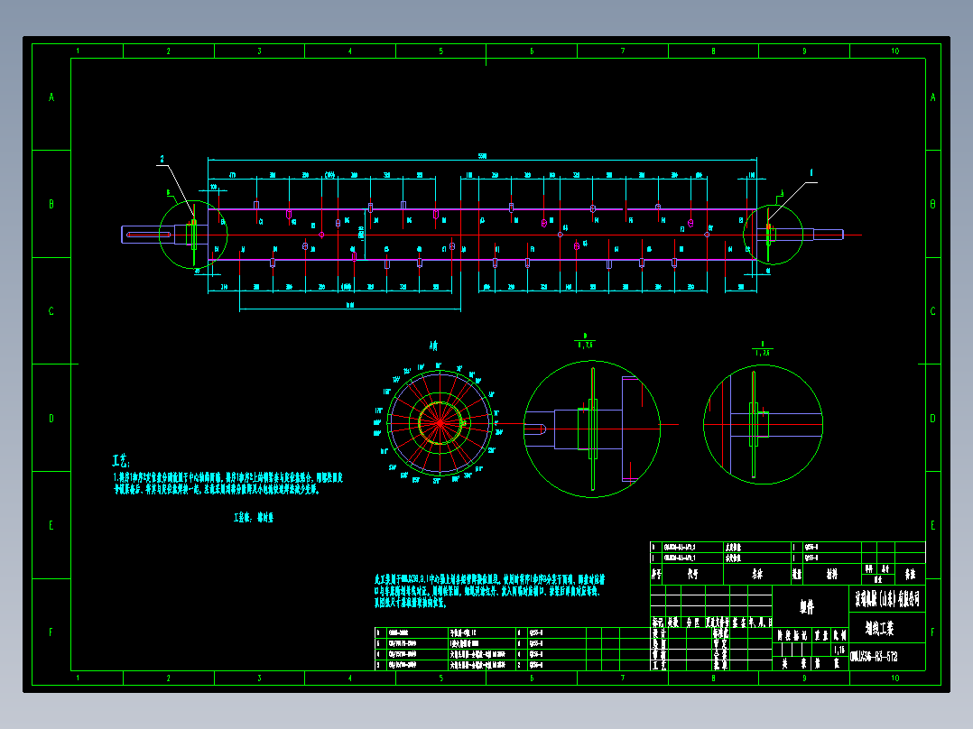
Task: Click the 工艺: heading of the process notes
Action: click(120, 460)
